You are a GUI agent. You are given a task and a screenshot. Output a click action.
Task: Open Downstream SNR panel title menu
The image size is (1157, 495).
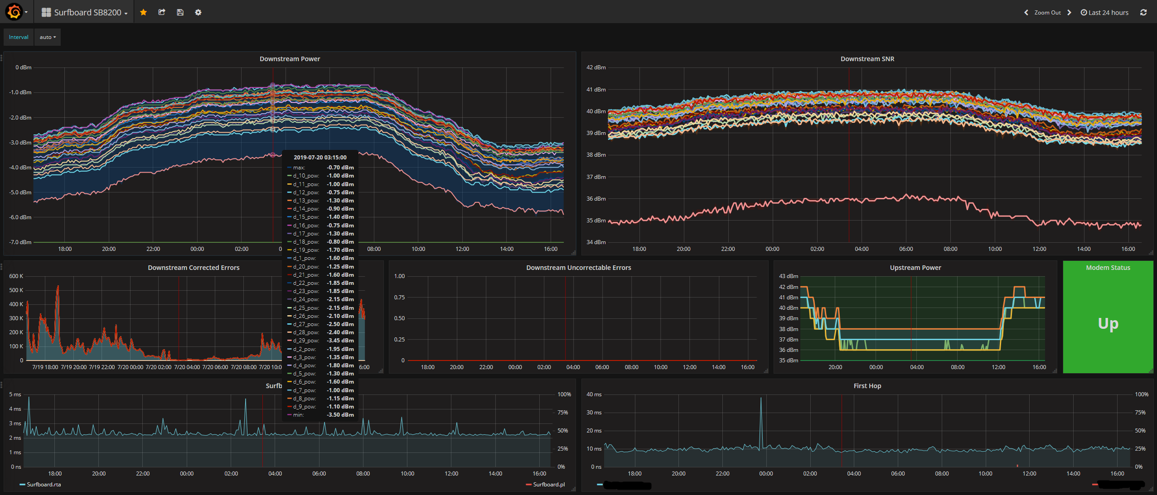point(867,59)
